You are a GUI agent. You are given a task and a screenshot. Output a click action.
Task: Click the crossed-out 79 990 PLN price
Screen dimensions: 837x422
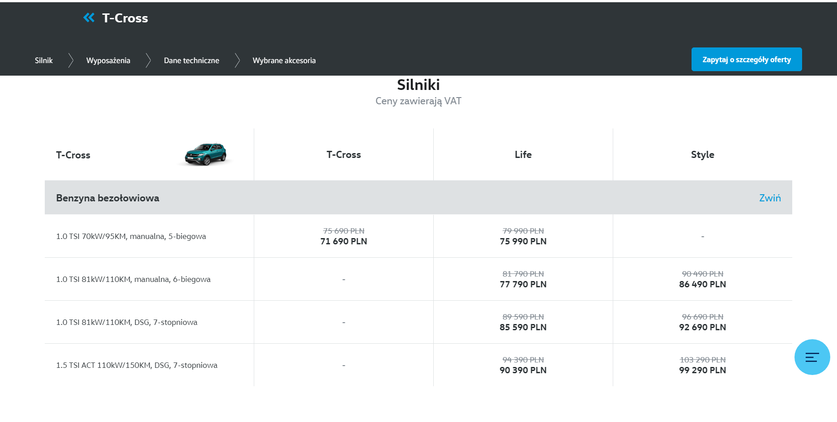pos(523,231)
